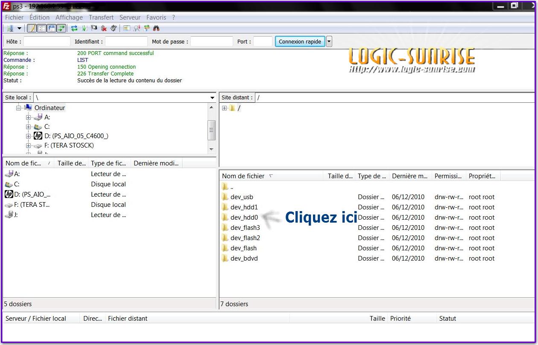The height and width of the screenshot is (345, 538).
Task: Reconnect to the last server
Action: pos(114,28)
